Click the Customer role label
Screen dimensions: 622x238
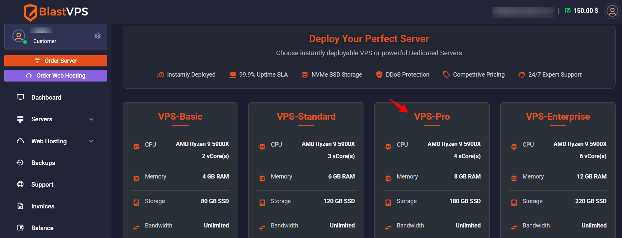(x=45, y=41)
